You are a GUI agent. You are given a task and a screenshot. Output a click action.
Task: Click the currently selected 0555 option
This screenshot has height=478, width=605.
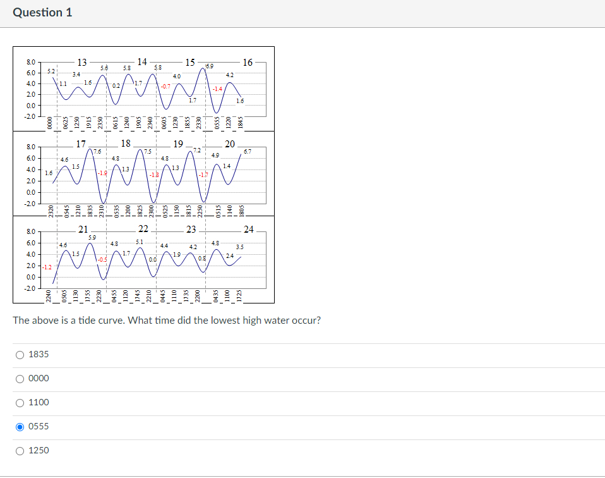(x=20, y=427)
